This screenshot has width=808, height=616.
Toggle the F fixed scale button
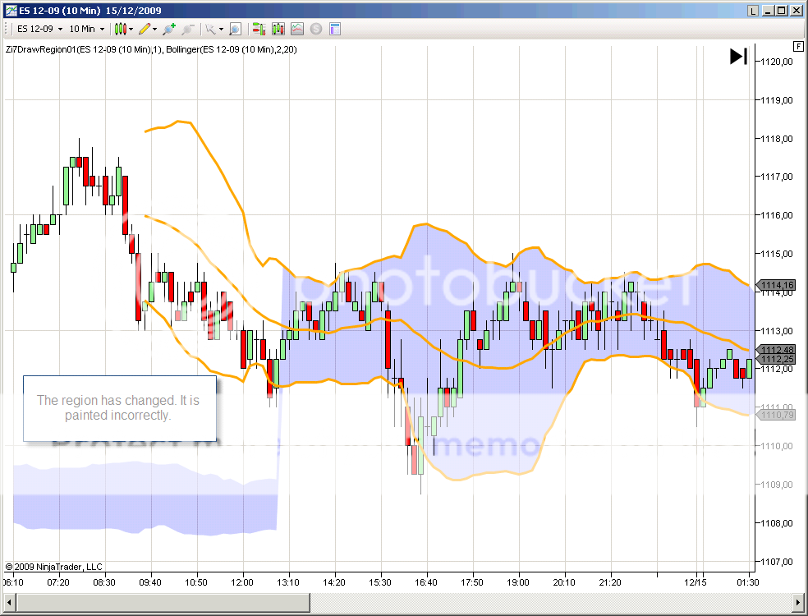797,45
